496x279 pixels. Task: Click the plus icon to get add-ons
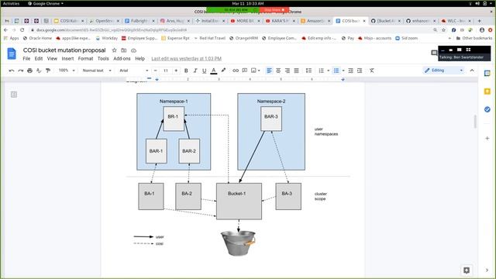click(487, 138)
